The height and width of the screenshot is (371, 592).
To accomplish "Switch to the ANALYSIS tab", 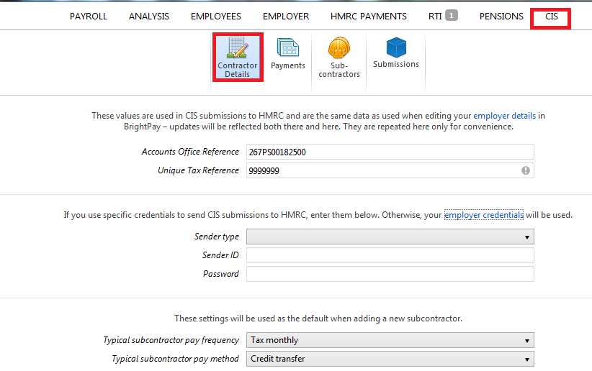I will [149, 17].
